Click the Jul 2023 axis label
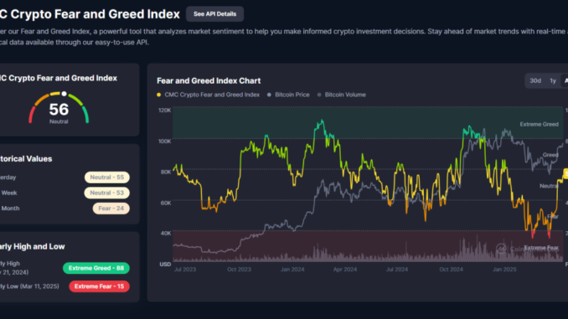 185,270
